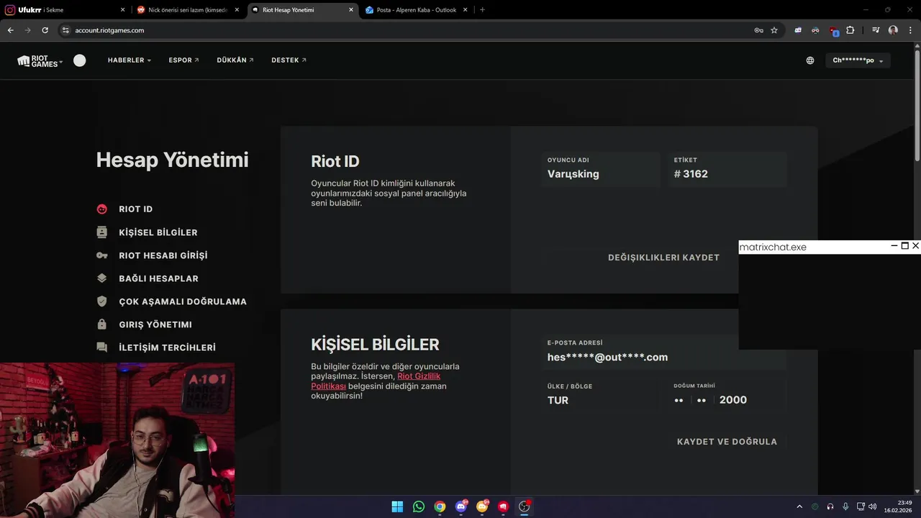Click the password key icon in address bar
Viewport: 921px width, 518px height.
[758, 30]
